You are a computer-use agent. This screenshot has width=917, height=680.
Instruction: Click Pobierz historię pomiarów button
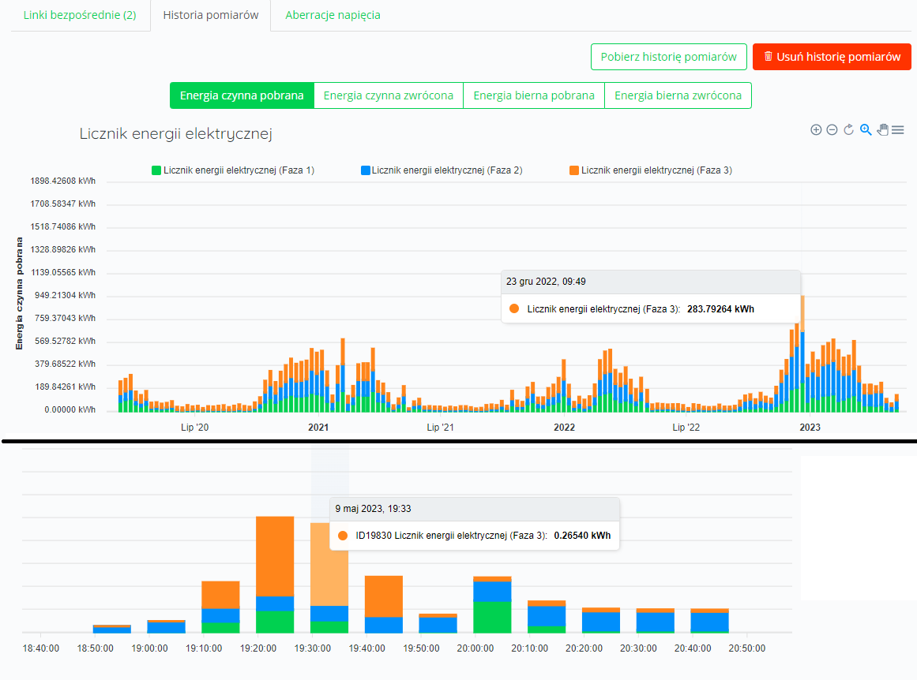(668, 57)
